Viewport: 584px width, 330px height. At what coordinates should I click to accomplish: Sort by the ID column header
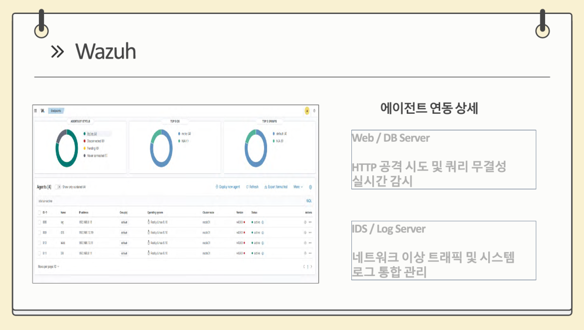(x=45, y=213)
